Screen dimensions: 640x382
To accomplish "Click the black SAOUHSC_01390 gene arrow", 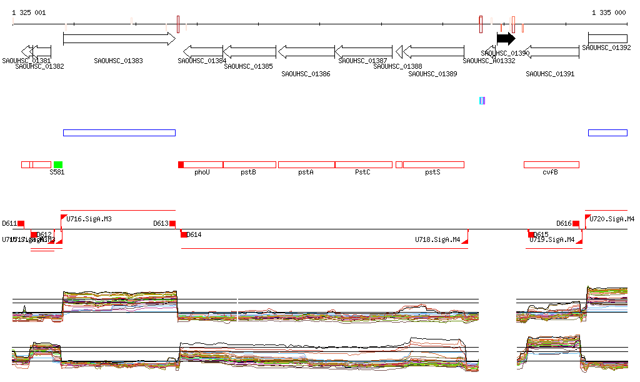I will (x=506, y=39).
